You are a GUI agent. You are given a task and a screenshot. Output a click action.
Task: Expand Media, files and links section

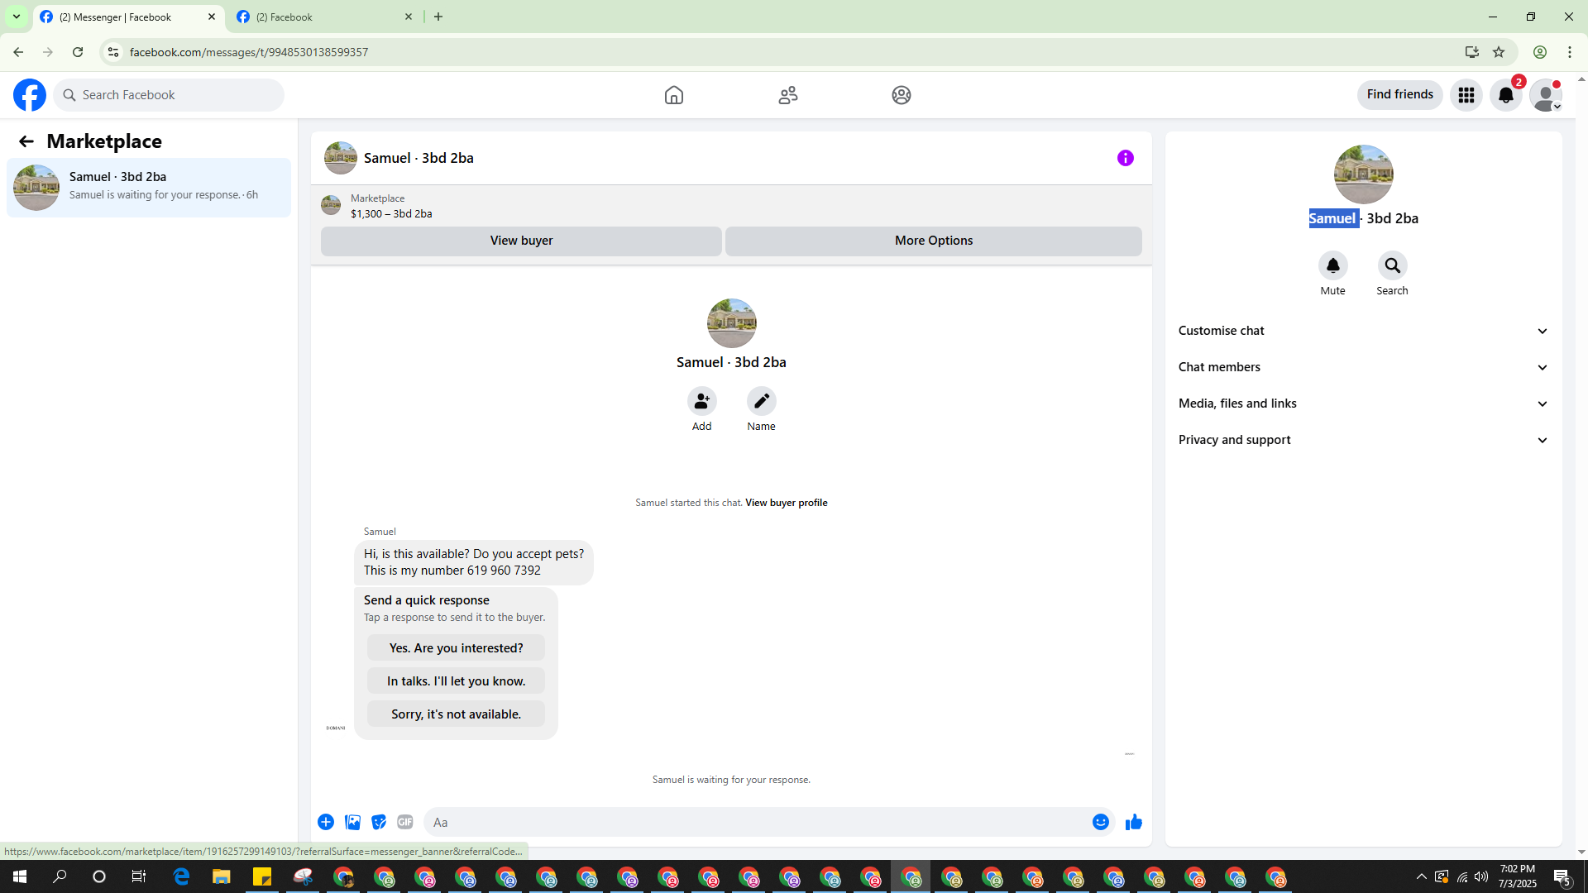(x=1362, y=404)
